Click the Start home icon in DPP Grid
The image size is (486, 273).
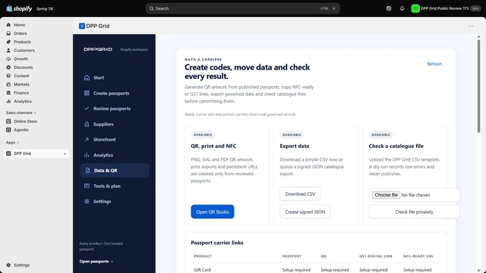click(x=87, y=78)
